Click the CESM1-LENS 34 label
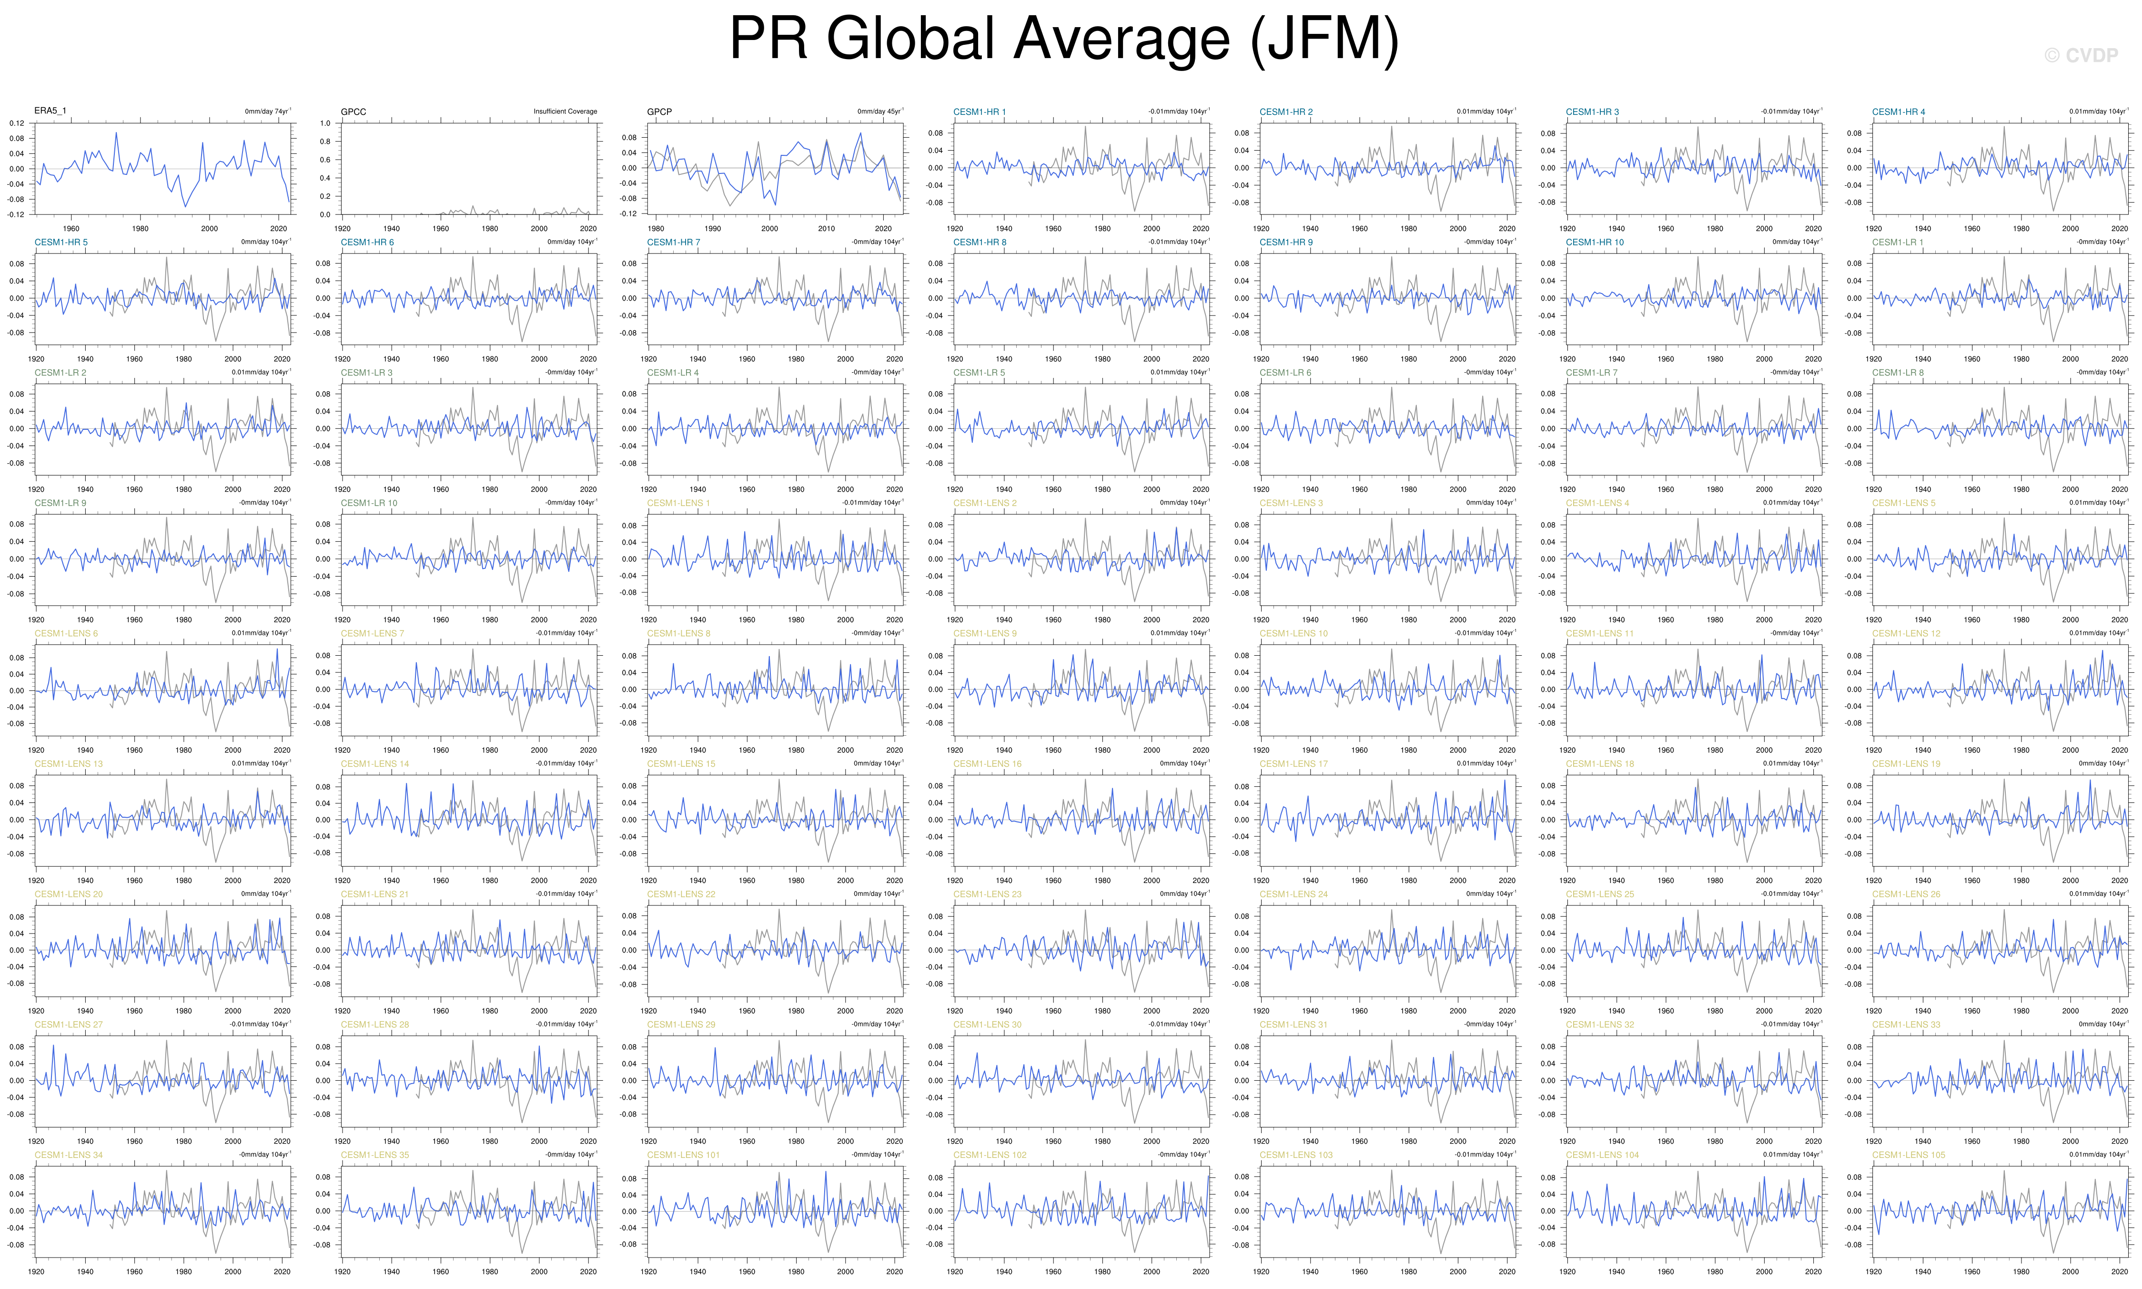The height and width of the screenshot is (1289, 2142). click(x=69, y=1154)
